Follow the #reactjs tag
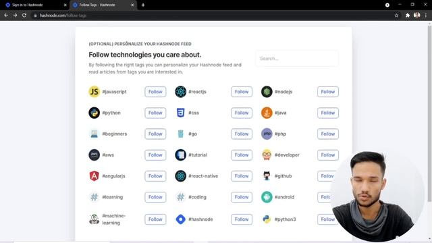This screenshot has width=432, height=243. pyautogui.click(x=242, y=92)
